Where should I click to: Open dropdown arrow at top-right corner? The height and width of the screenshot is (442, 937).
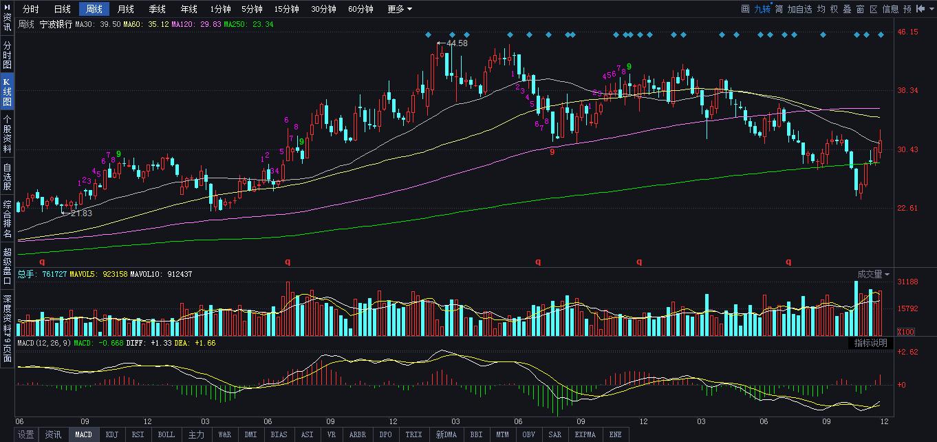(x=930, y=9)
